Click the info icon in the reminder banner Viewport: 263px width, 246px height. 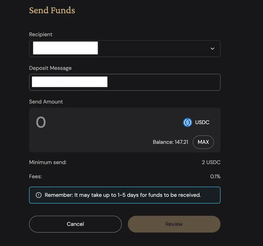point(39,195)
